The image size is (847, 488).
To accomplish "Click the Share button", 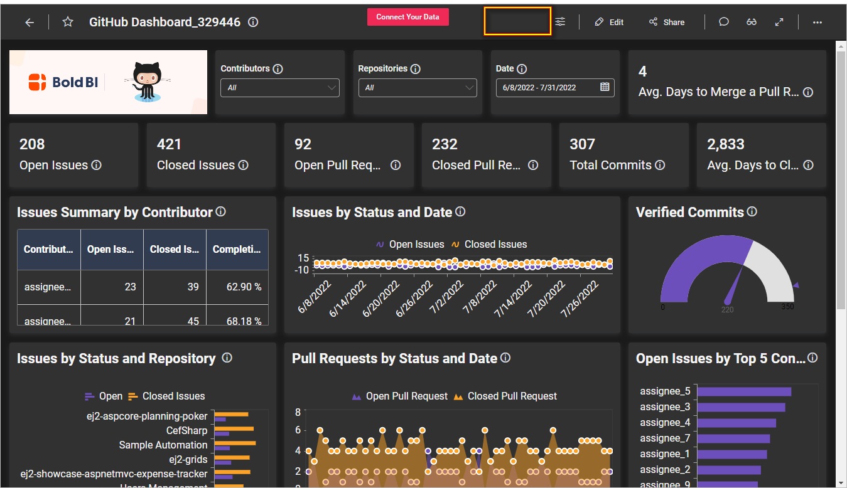I will (x=667, y=22).
